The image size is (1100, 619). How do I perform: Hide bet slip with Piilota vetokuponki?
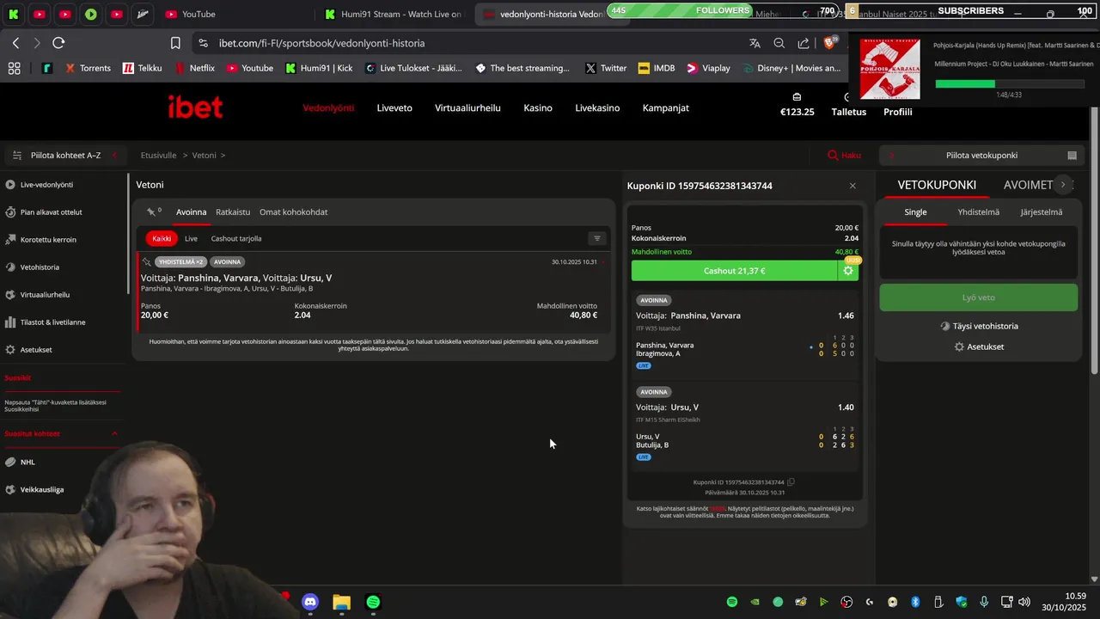[x=981, y=156]
